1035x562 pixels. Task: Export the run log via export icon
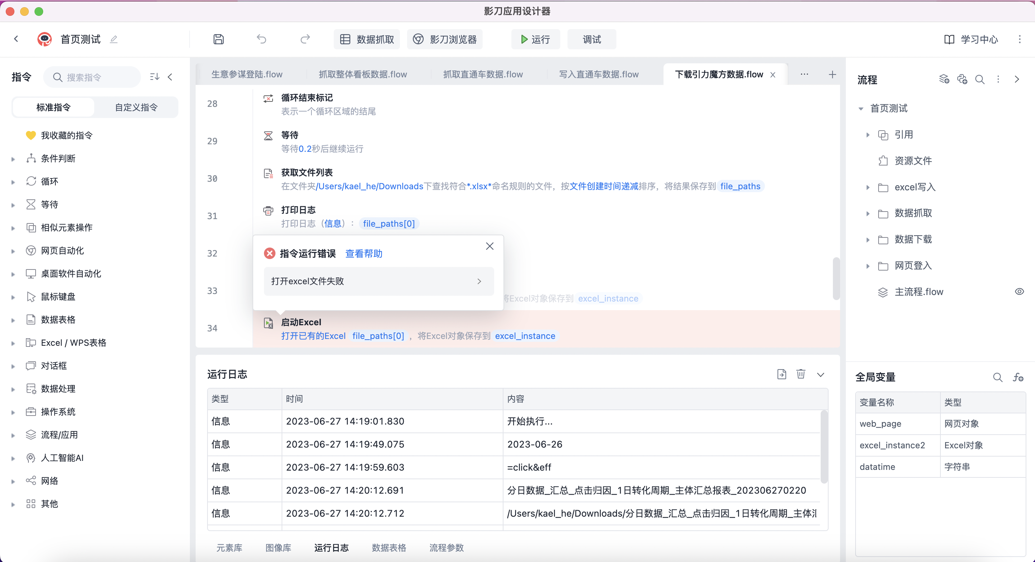coord(781,374)
